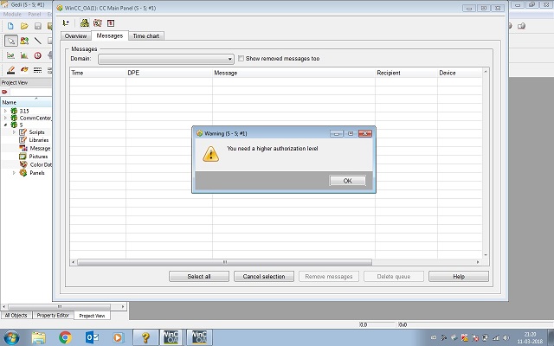This screenshot has height=346, width=554.
Task: Switch to the Overview tab
Action: pyautogui.click(x=76, y=36)
